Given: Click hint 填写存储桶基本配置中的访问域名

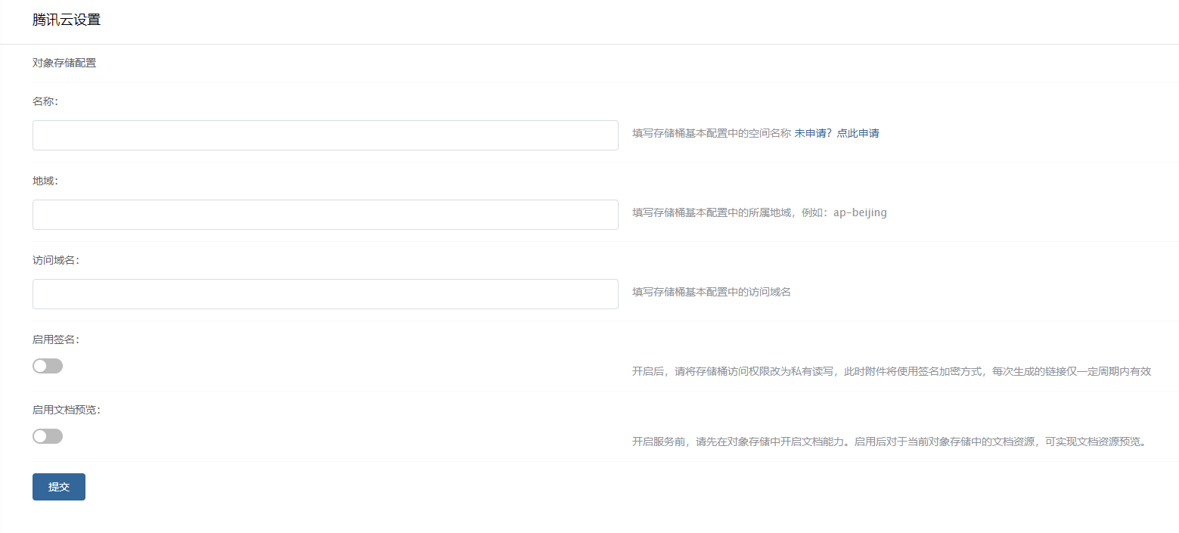Looking at the screenshot, I should [x=712, y=292].
